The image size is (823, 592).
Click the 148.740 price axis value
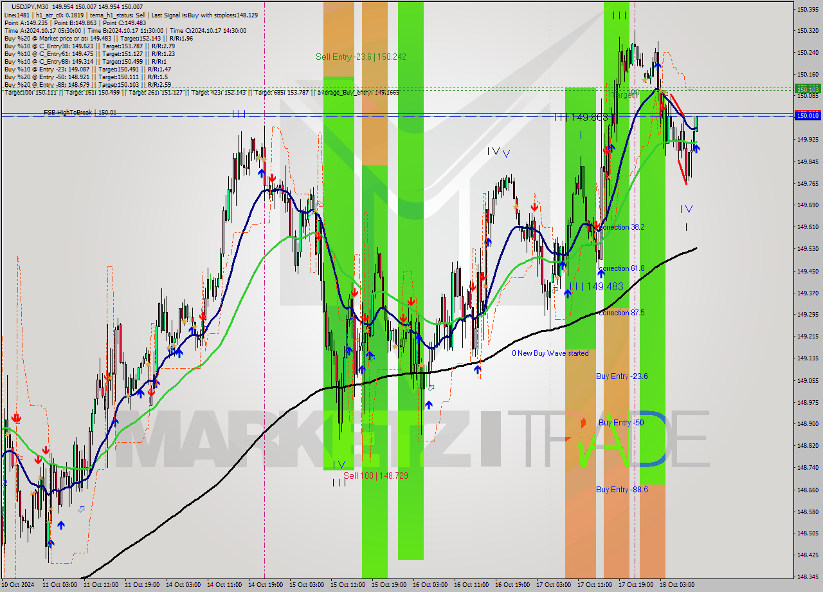(x=808, y=467)
